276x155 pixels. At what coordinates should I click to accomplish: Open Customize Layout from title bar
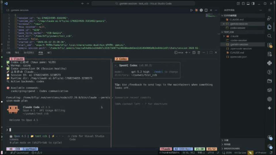click(238, 3)
